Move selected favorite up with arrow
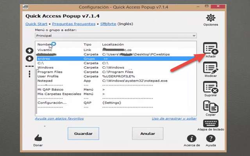 pyautogui.click(x=30, y=51)
